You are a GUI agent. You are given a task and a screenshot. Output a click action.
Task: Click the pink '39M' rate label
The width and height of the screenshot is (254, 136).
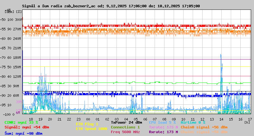[19, 102]
